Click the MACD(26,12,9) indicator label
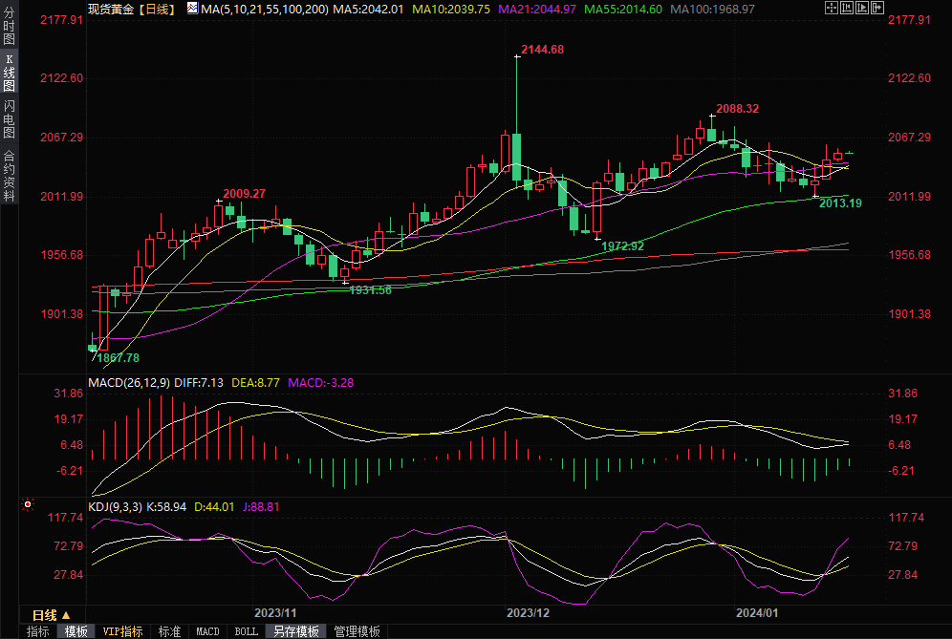The height and width of the screenshot is (639, 952). coord(129,383)
